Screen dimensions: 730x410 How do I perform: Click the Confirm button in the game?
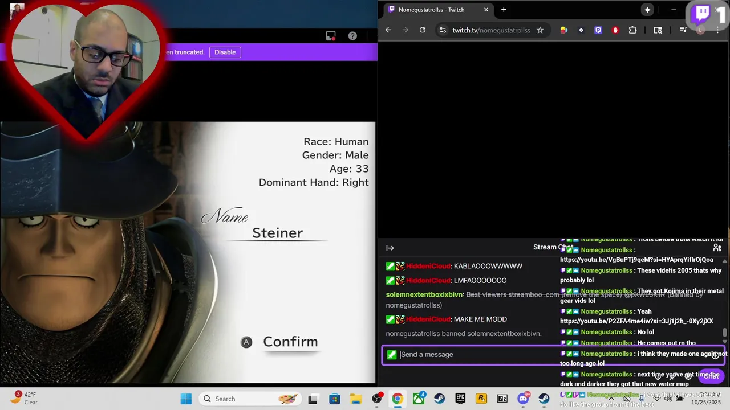[290, 342]
